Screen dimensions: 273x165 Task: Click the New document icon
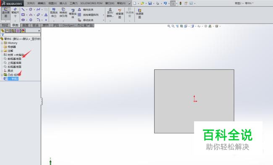pyautogui.click(x=135, y=3)
